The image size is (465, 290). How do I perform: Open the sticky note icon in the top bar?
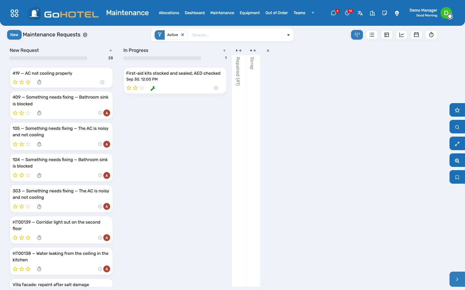coord(385,13)
